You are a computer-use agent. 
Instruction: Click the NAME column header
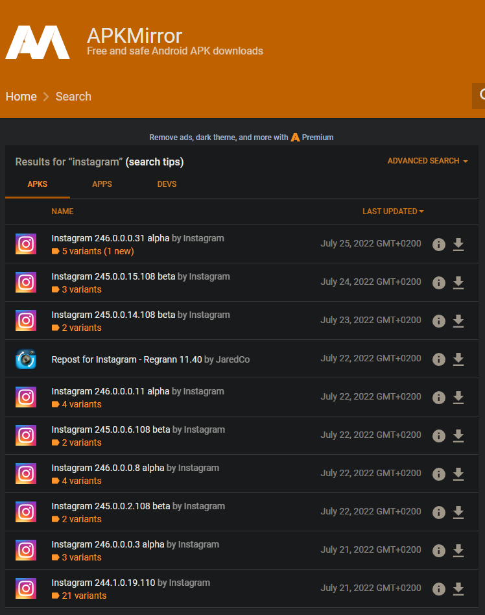tap(62, 211)
